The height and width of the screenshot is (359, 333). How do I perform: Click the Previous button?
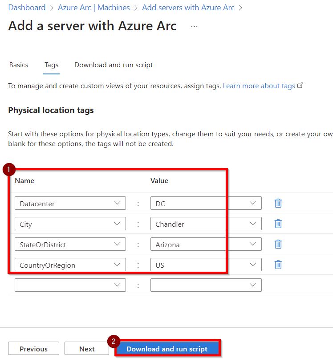tap(34, 349)
